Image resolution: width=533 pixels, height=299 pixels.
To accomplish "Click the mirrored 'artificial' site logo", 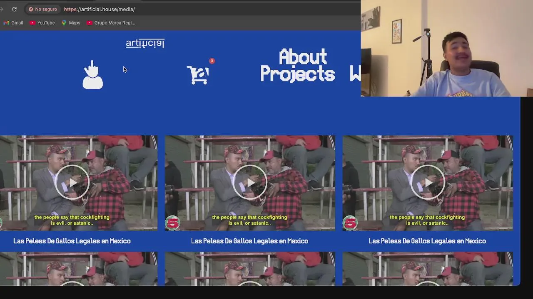I will (145, 43).
